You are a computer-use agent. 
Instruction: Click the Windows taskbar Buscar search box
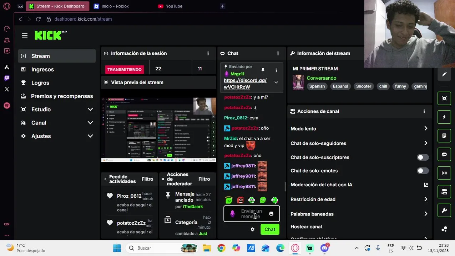(x=162, y=248)
